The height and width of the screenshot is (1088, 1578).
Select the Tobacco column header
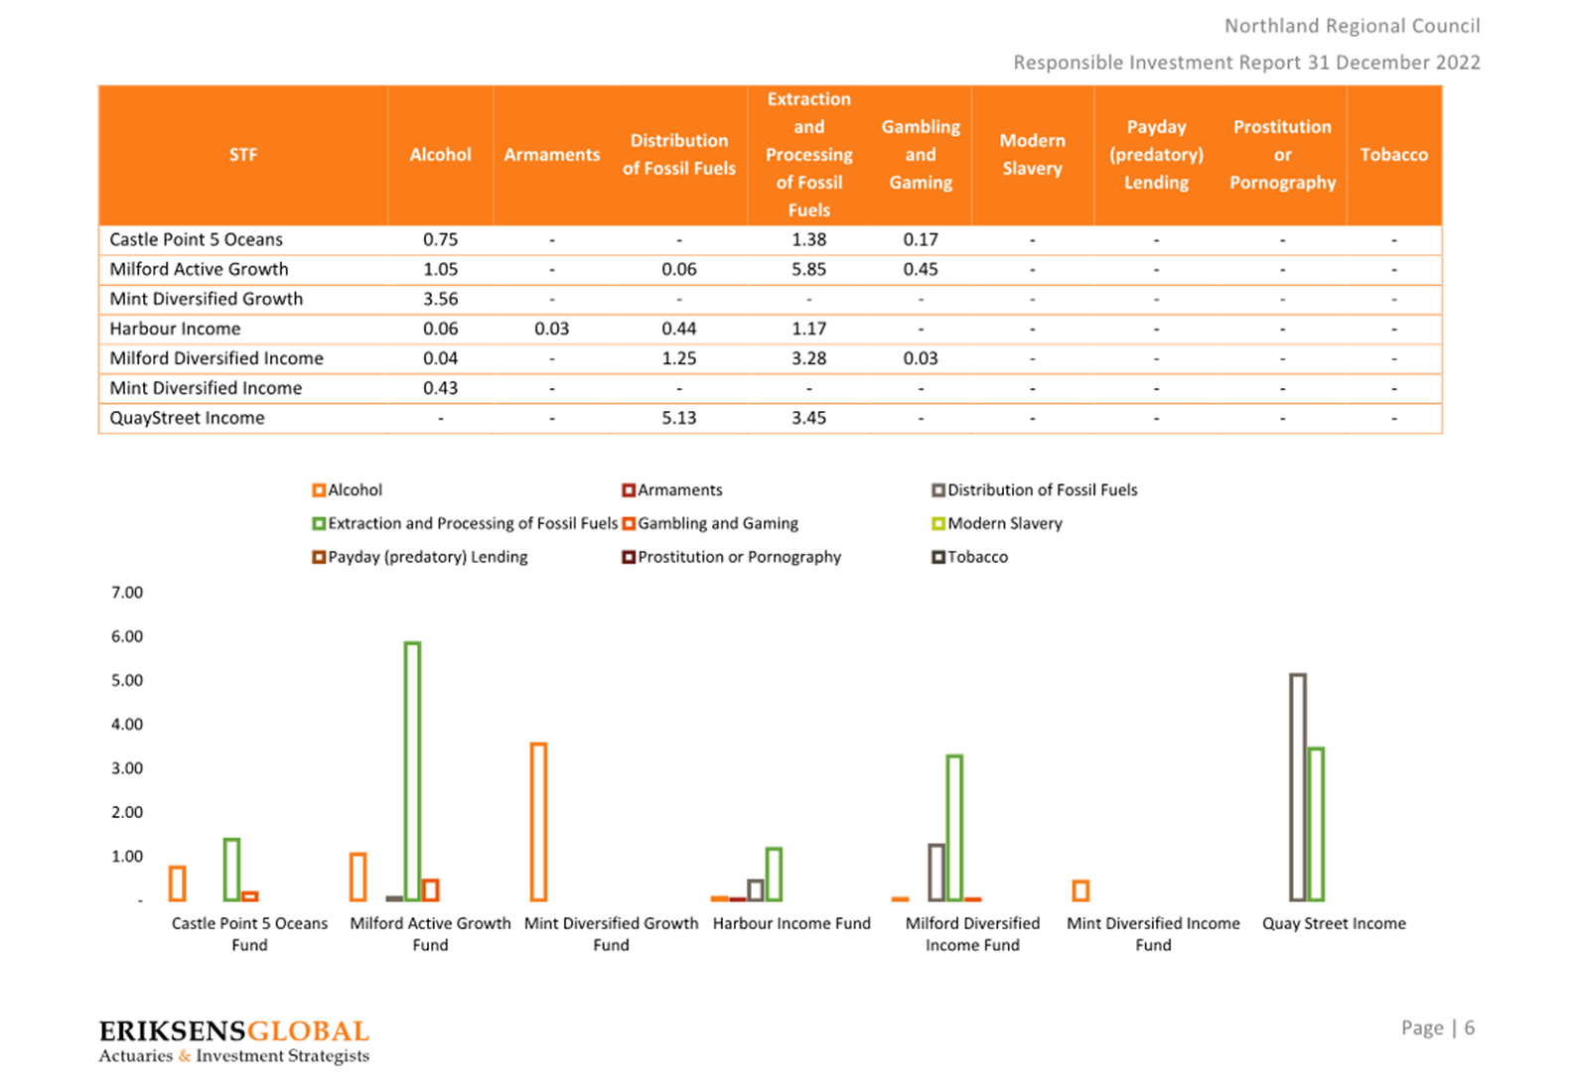coord(1394,155)
